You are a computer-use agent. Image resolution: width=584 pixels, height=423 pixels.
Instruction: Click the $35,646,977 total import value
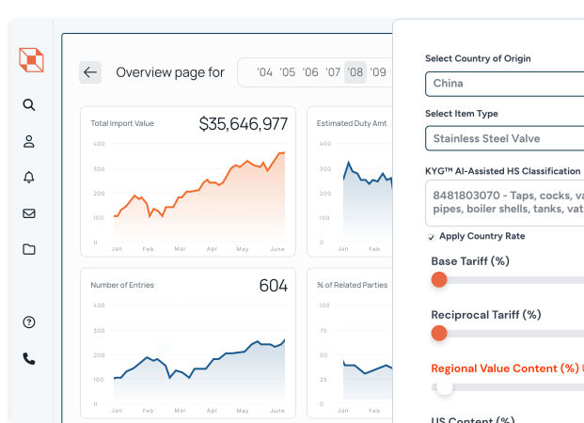pos(244,124)
